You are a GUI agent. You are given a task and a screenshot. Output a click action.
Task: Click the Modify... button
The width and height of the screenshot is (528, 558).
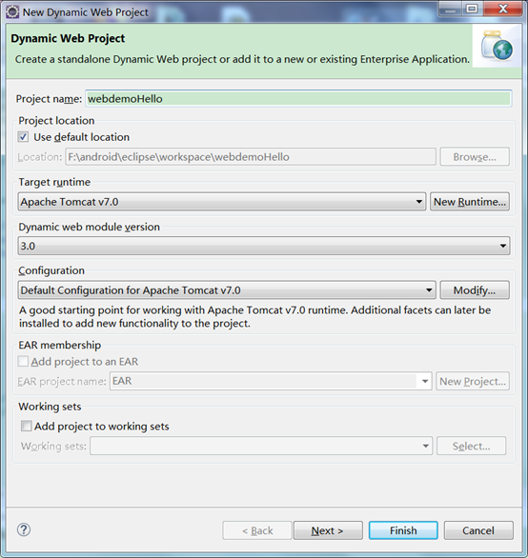(475, 290)
